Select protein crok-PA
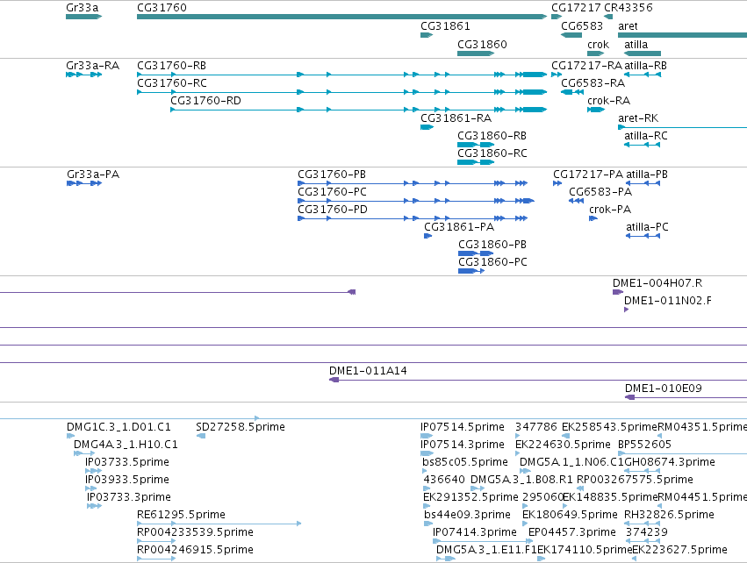Viewport: 747px width, 563px height. click(x=610, y=210)
